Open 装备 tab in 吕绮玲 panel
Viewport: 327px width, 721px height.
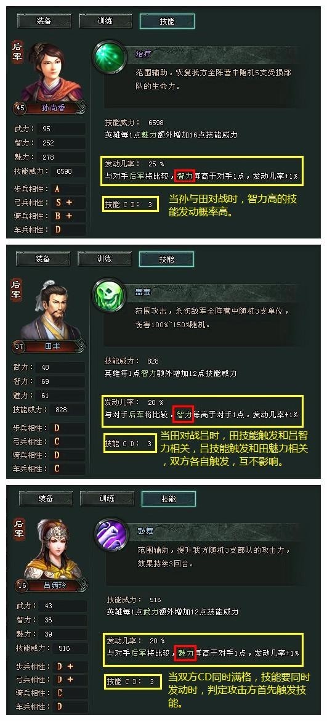tap(46, 499)
